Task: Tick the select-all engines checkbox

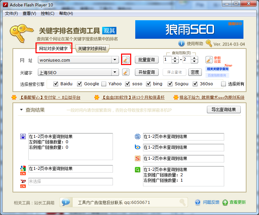Action: [223, 84]
